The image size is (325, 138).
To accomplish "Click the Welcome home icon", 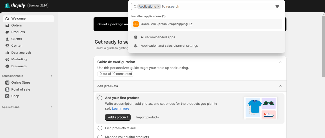I will (x=7, y=18).
